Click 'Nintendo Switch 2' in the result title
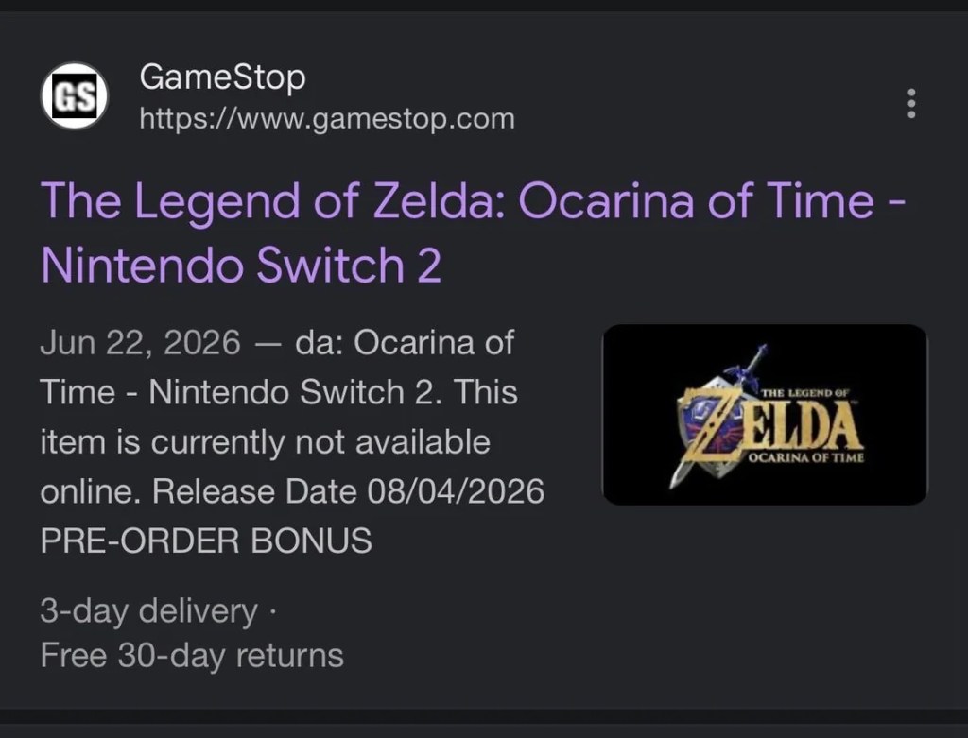The width and height of the screenshot is (968, 738). [241, 264]
